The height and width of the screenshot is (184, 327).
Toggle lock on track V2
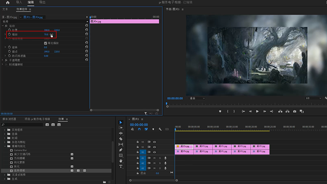(138, 147)
